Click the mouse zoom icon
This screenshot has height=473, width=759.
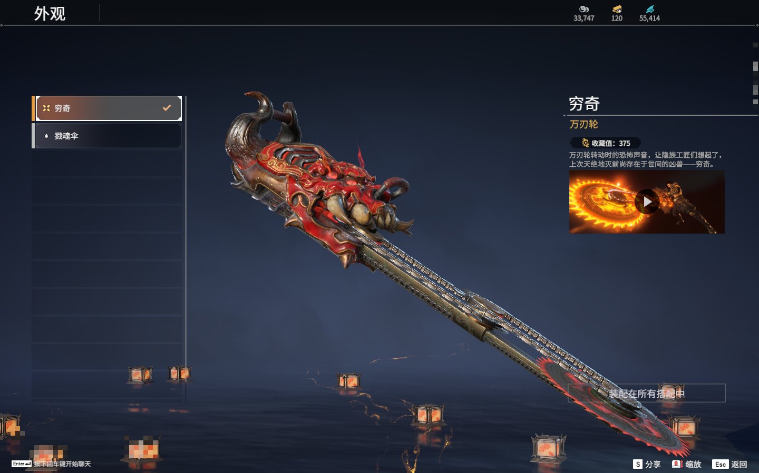pyautogui.click(x=677, y=464)
